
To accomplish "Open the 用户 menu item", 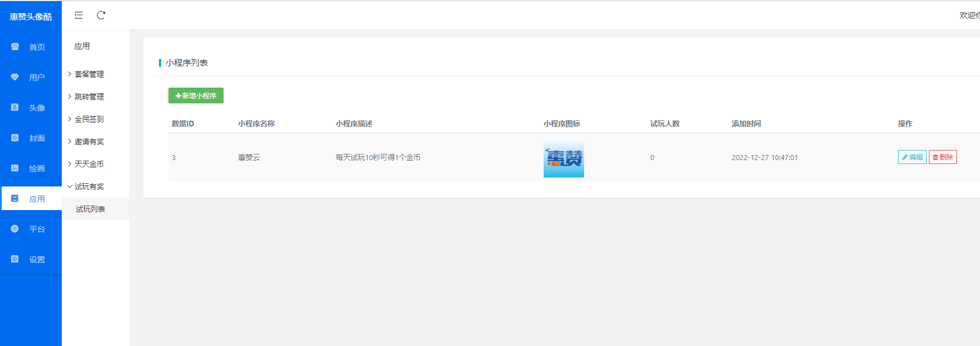I will point(31,77).
